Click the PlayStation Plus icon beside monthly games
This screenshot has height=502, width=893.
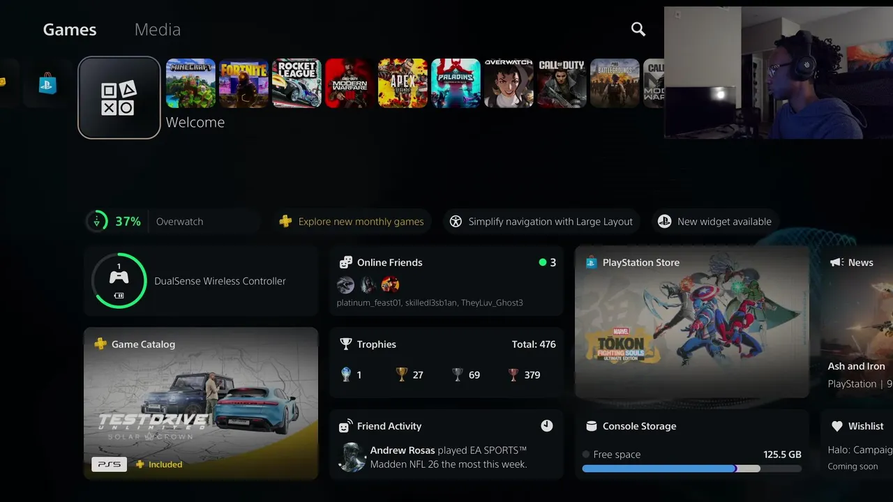285,222
